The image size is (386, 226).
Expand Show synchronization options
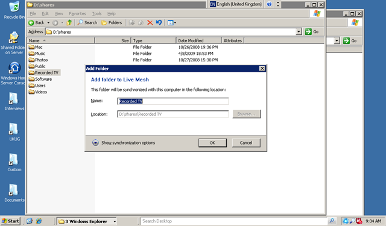(x=124, y=143)
